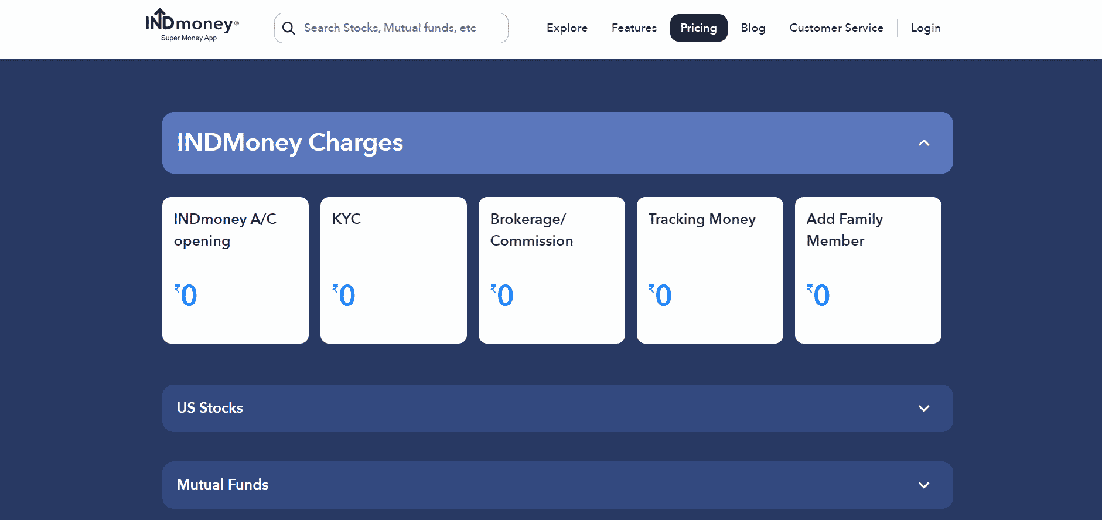Screen dimensions: 1102x520
Task: Select the INDmoney A/C opening card title
Action: [225, 230]
